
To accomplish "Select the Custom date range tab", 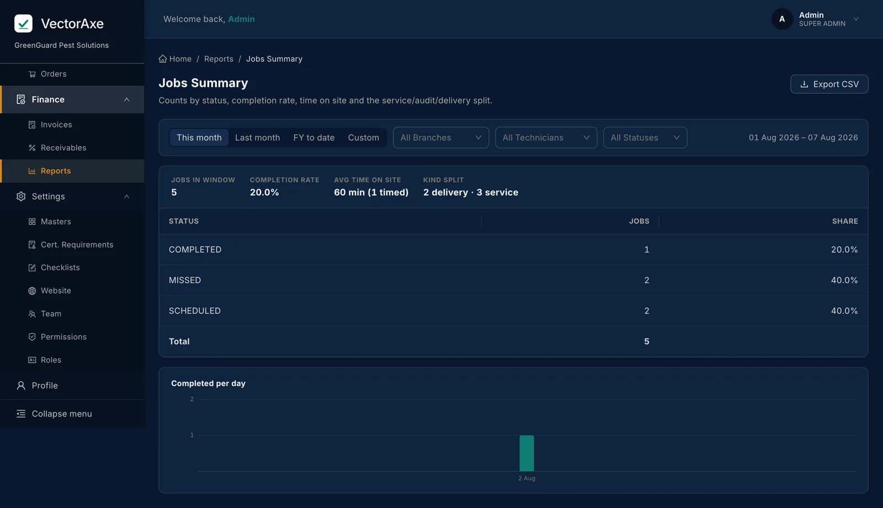I will 363,137.
